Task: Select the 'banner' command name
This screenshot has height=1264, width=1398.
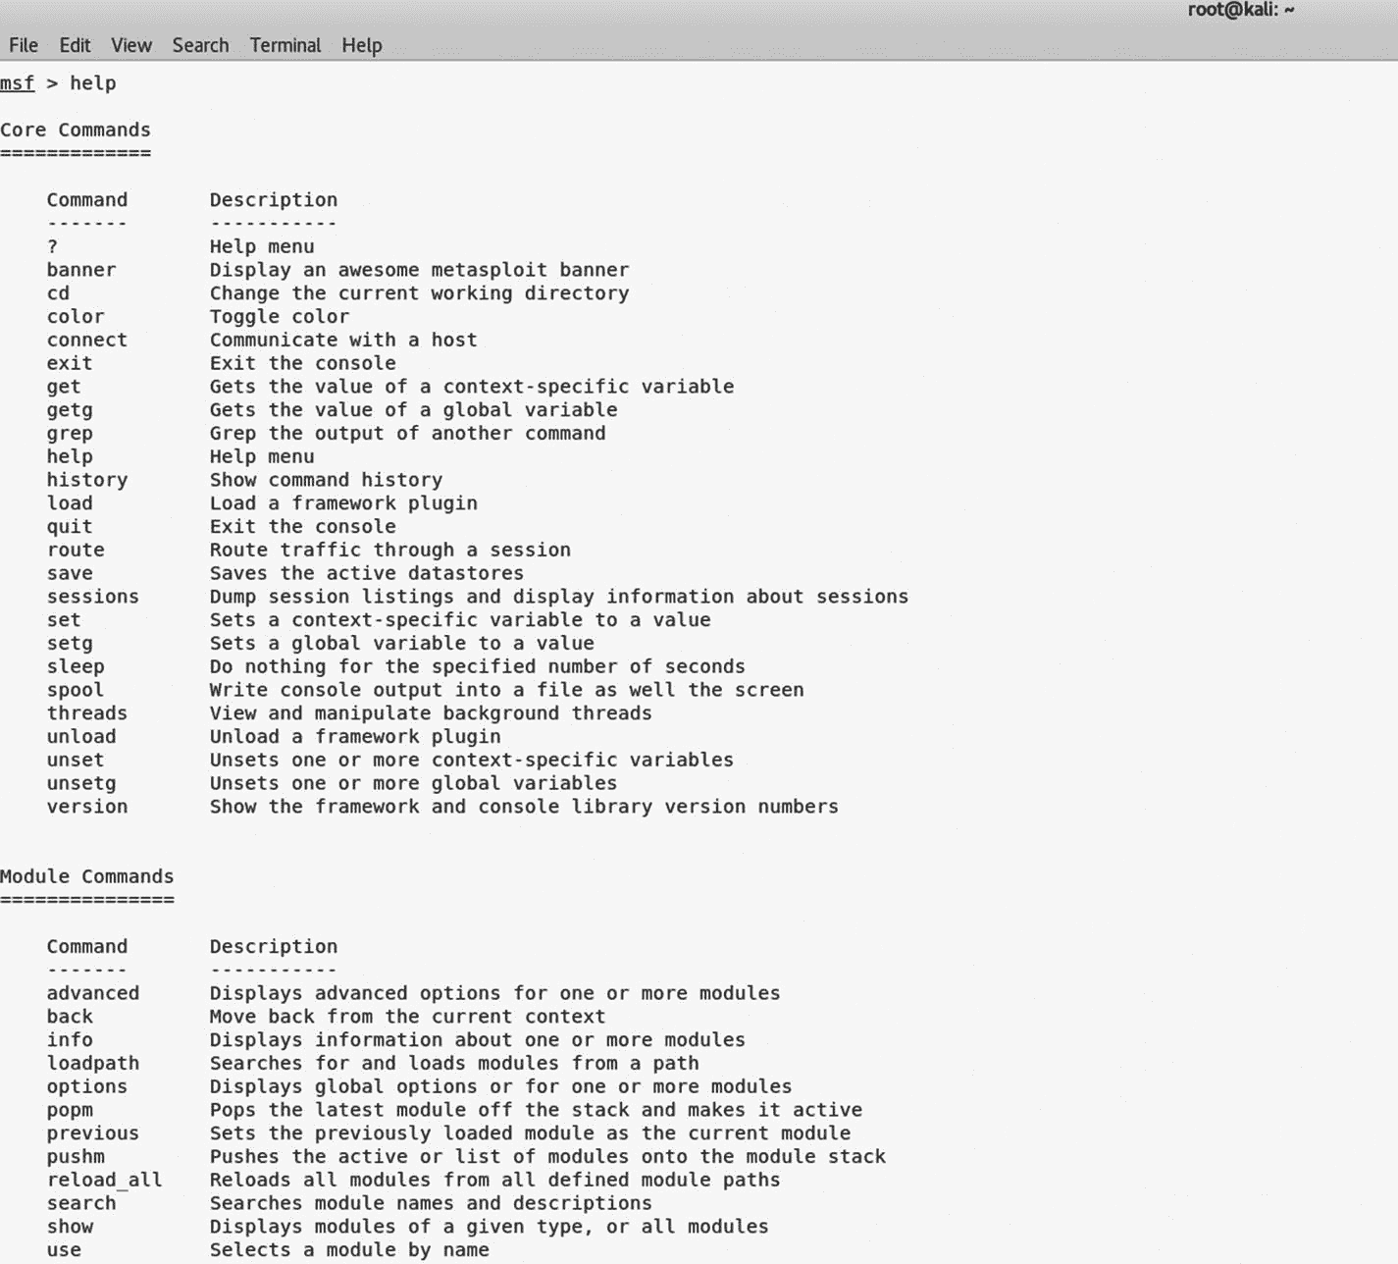Action: [81, 270]
